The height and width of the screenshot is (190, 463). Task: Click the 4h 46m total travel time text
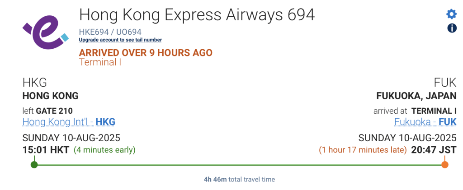239,179
